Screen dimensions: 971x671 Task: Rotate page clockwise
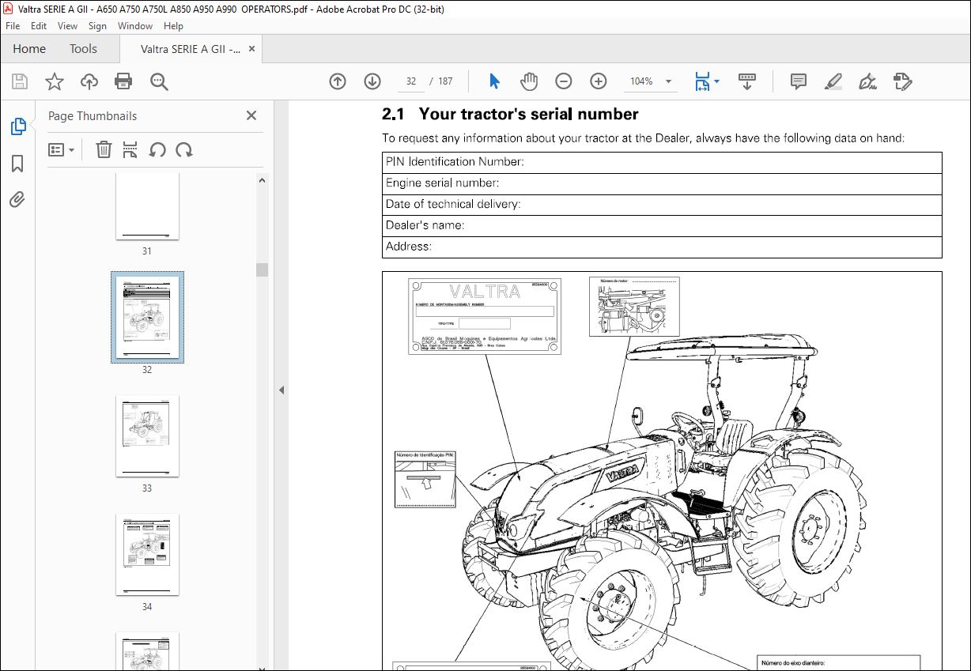(184, 149)
